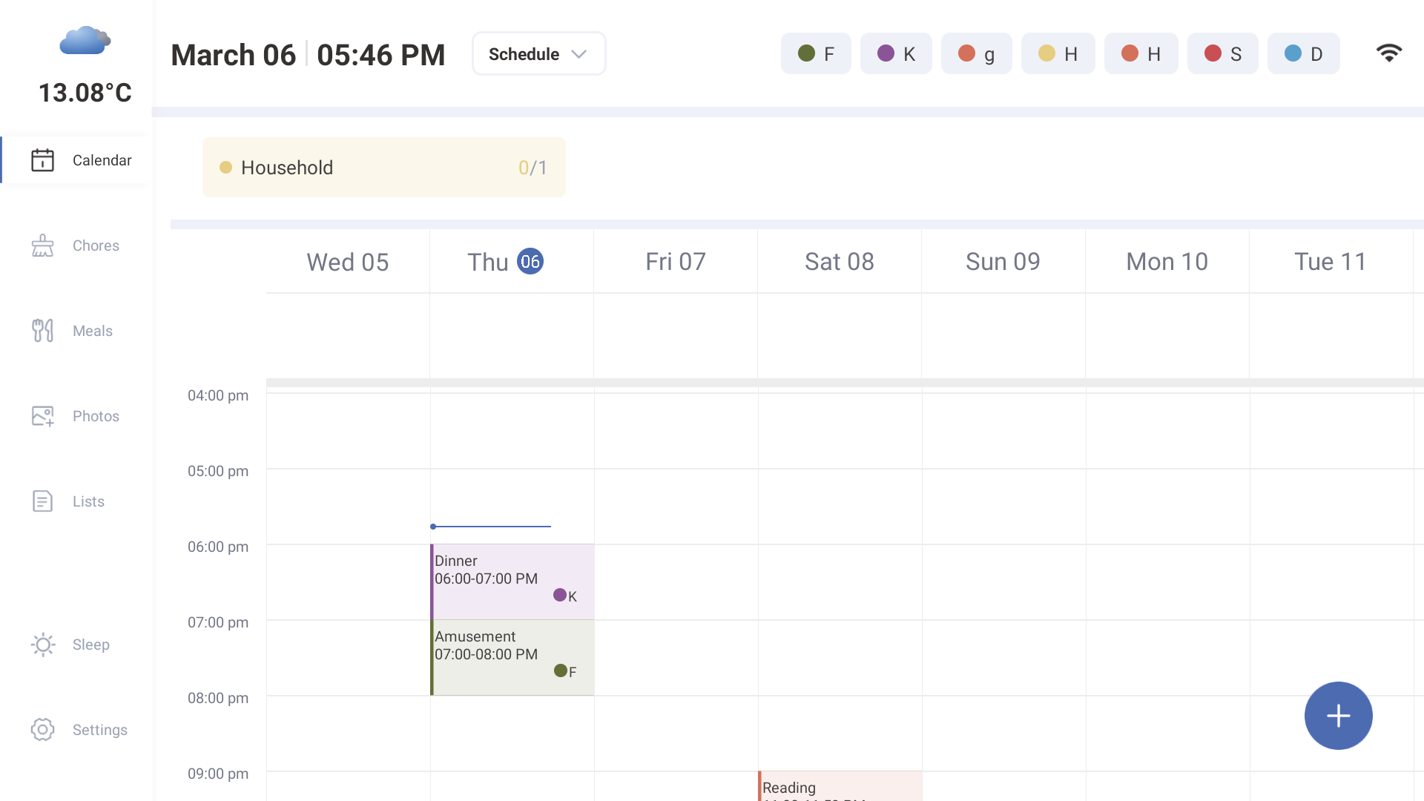Toggle the red S member filter
Viewport: 1424px width, 801px height.
(1222, 53)
